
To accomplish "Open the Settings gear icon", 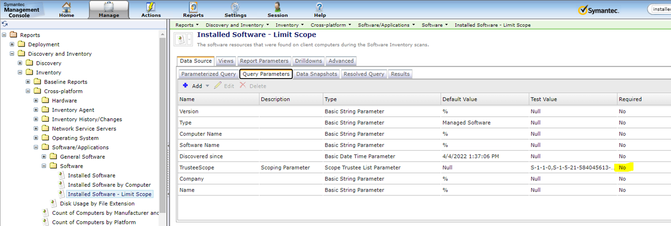I will 235,7.
